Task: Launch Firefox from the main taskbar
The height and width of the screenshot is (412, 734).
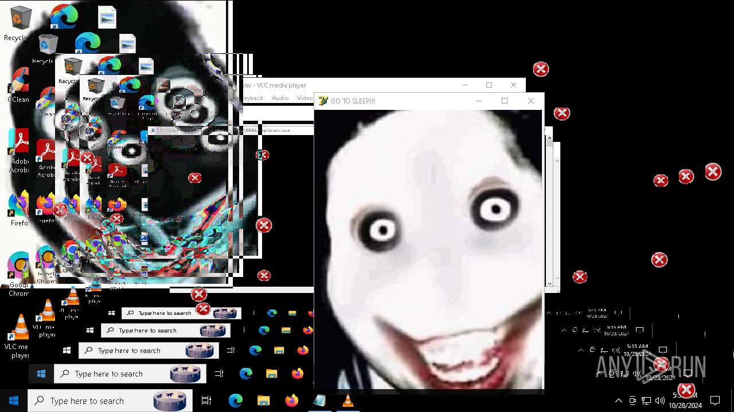Action: 291,401
